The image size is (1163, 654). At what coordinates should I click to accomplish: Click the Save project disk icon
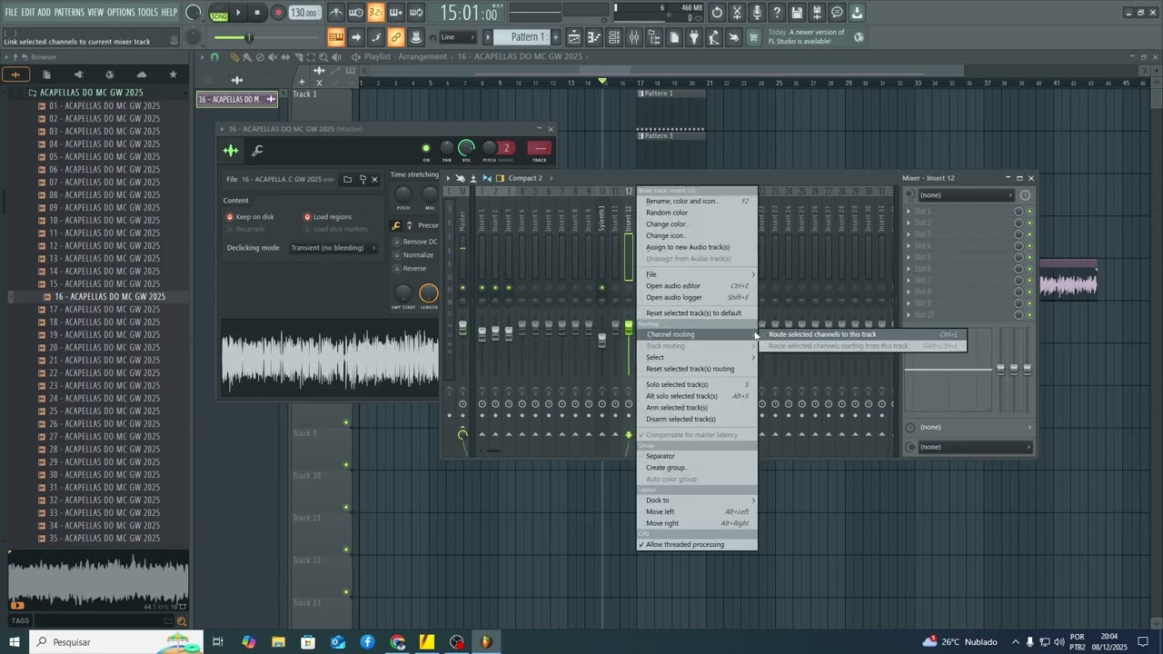pos(797,13)
